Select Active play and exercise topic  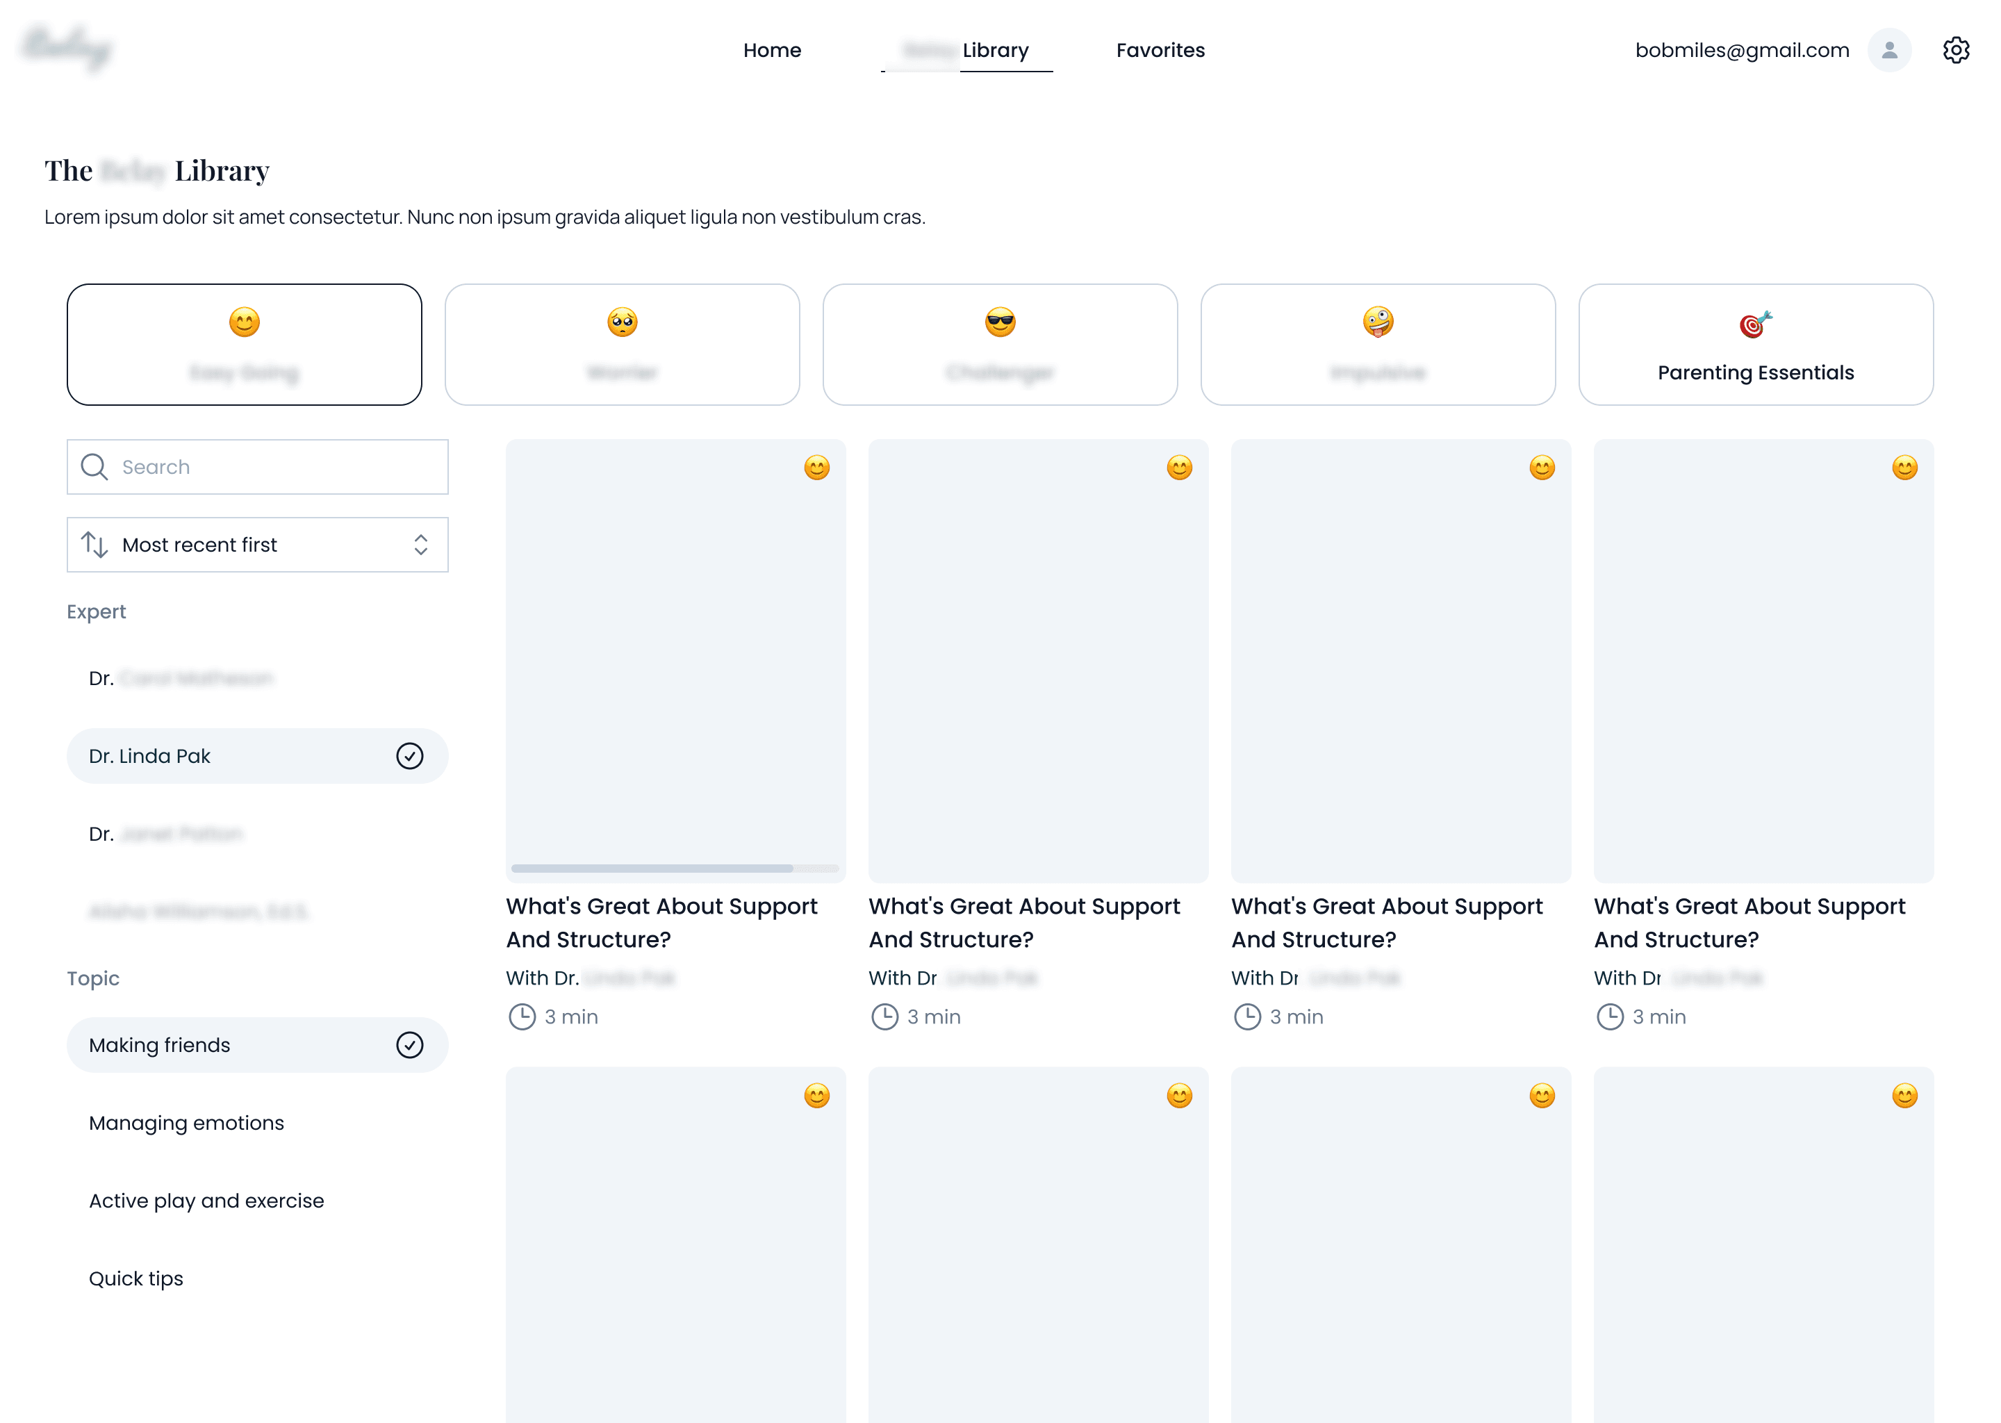[x=206, y=1201]
